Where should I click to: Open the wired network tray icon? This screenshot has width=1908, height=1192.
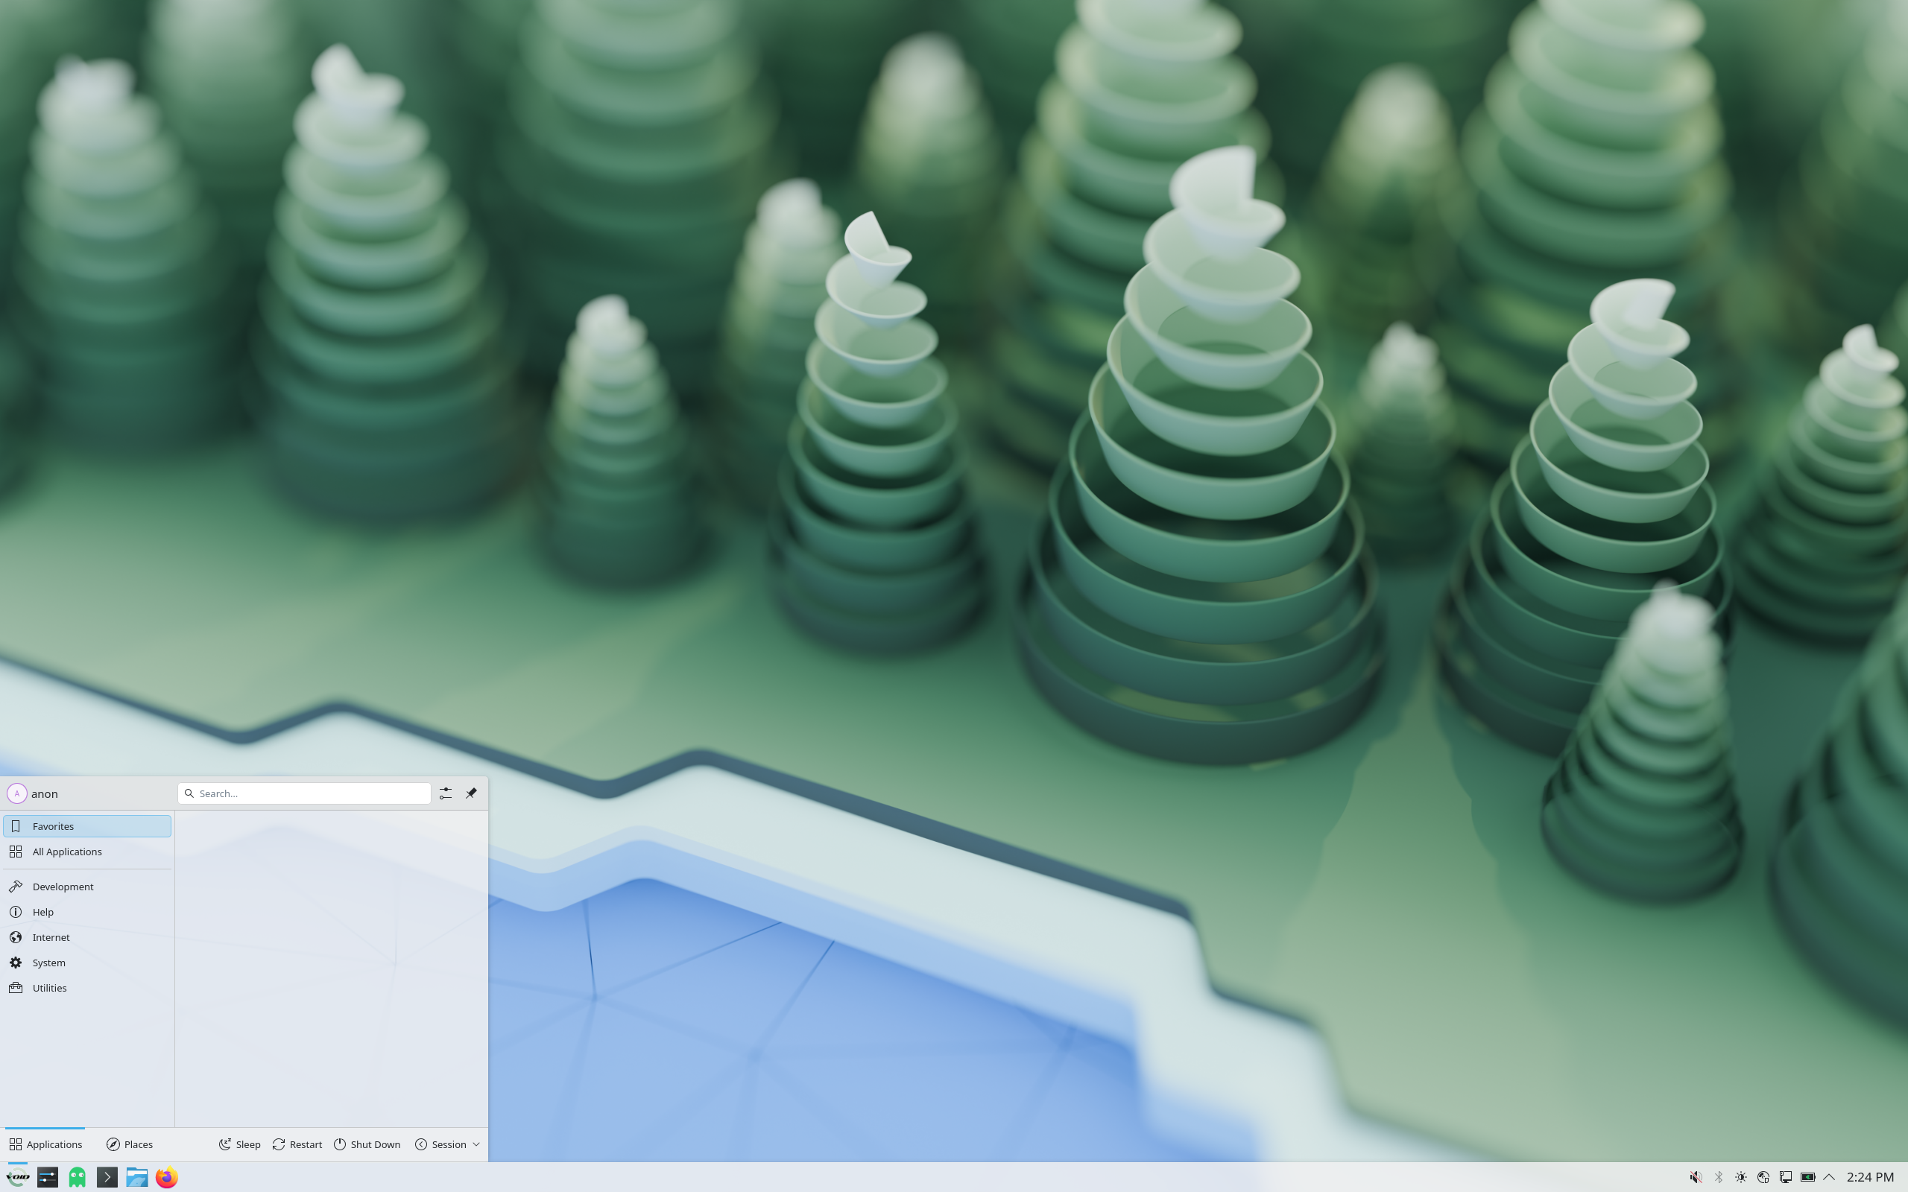1786,1177
